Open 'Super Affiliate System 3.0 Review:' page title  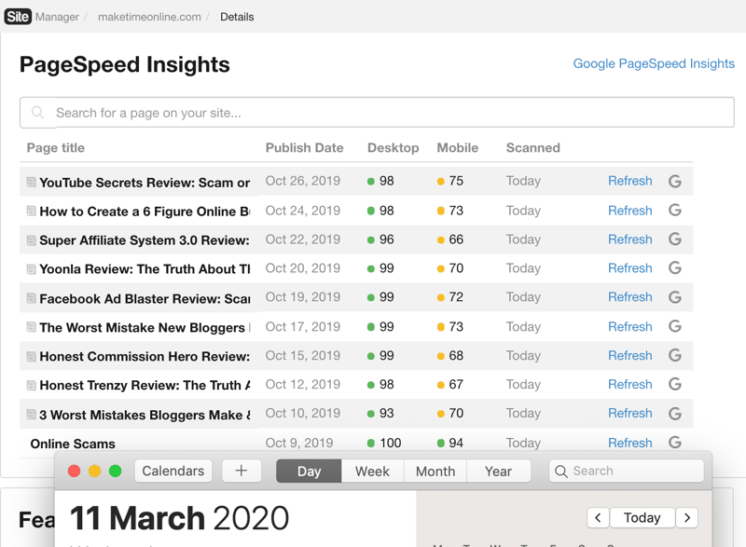point(145,240)
